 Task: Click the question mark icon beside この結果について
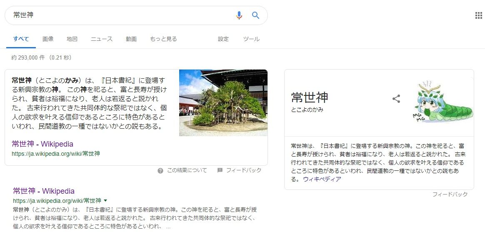[160, 171]
